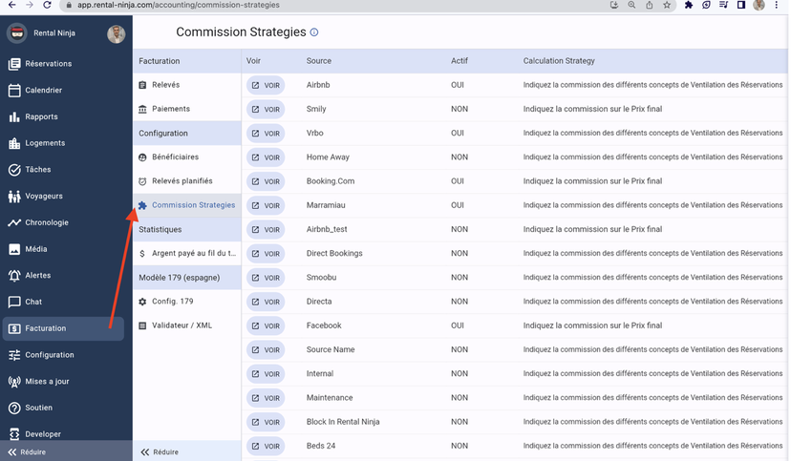The image size is (791, 461).
Task: Select Commission Strategies in the submenu
Action: [x=186, y=205]
